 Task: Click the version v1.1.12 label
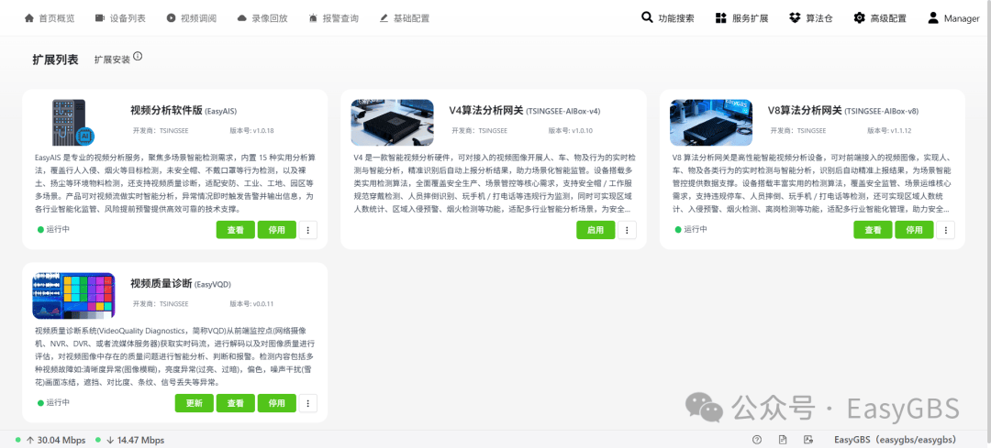click(889, 131)
